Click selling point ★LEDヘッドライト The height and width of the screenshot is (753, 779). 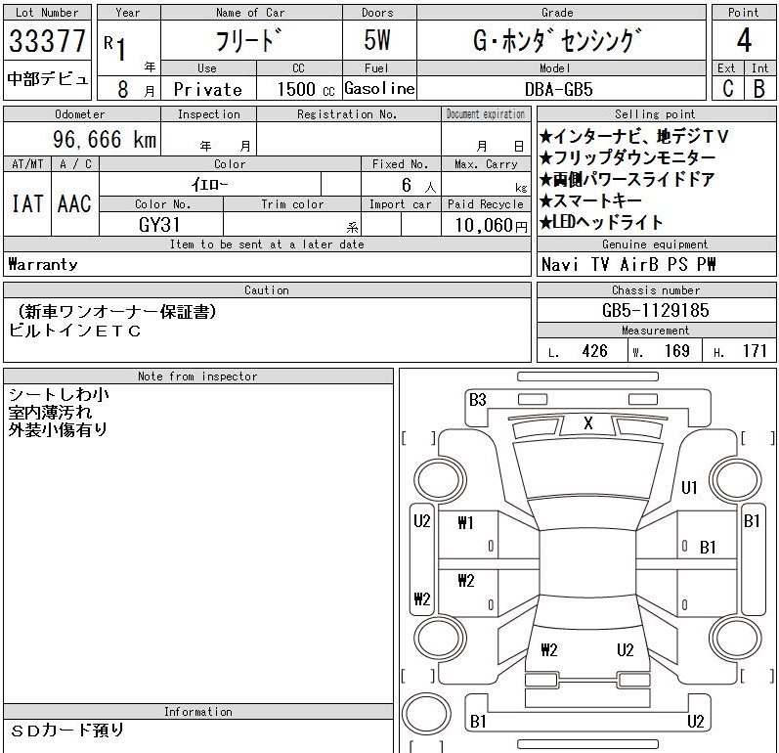(601, 222)
